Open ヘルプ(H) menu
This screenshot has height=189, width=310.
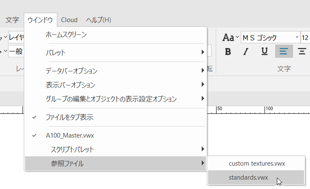coord(99,20)
